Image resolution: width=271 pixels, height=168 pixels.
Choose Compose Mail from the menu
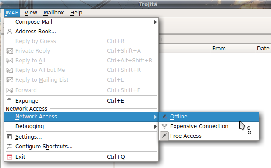point(81,22)
